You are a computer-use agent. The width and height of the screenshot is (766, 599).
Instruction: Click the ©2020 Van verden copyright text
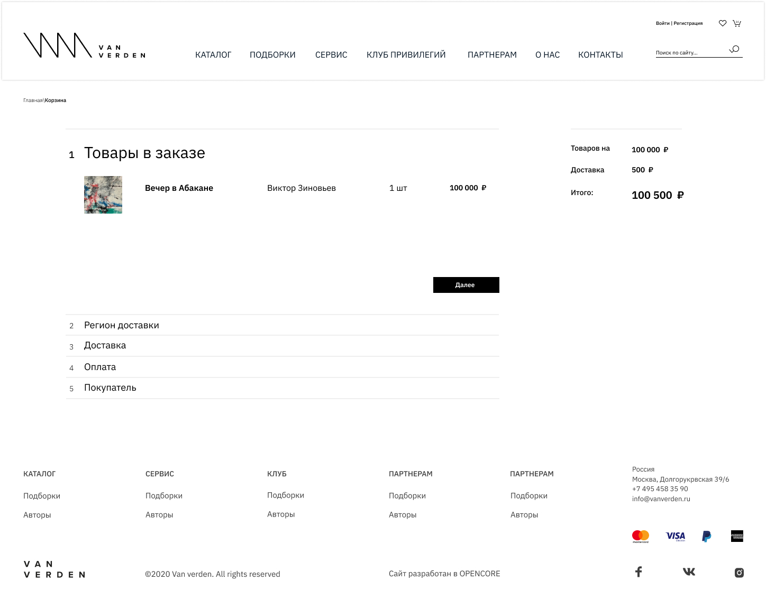pyautogui.click(x=213, y=574)
